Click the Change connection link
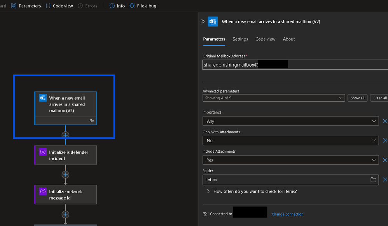Viewport: 388px width, 226px height. click(x=287, y=214)
